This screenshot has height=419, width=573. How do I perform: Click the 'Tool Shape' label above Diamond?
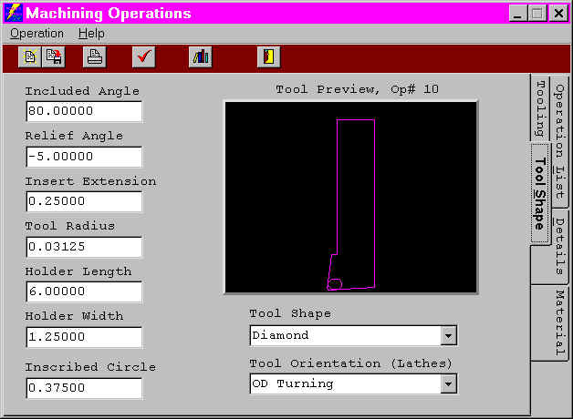[290, 313]
